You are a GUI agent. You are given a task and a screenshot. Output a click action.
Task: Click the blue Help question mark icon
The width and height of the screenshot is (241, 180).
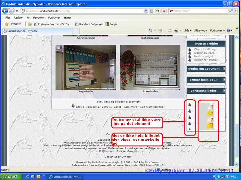coord(229,31)
